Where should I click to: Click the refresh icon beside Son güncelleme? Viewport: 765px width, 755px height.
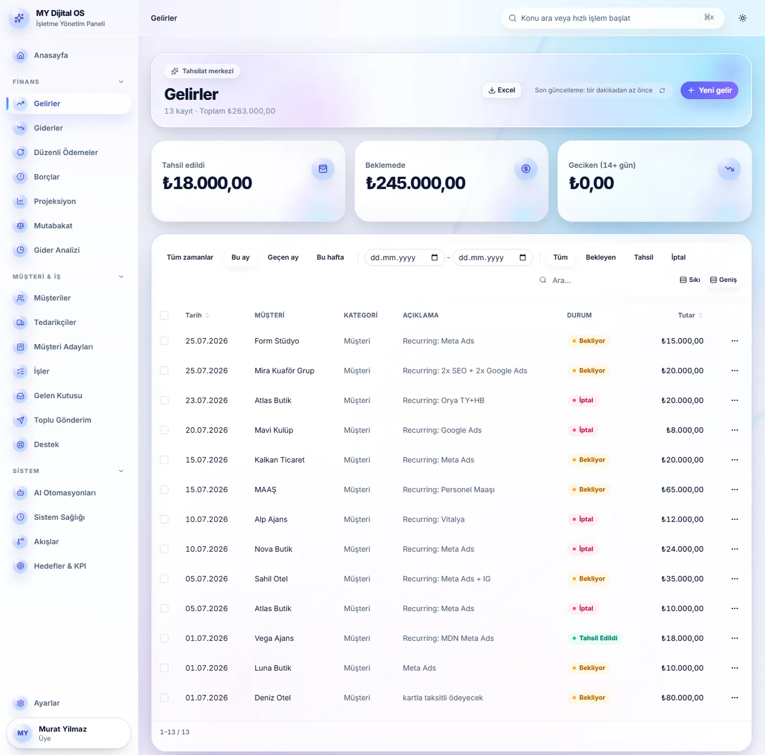(662, 90)
